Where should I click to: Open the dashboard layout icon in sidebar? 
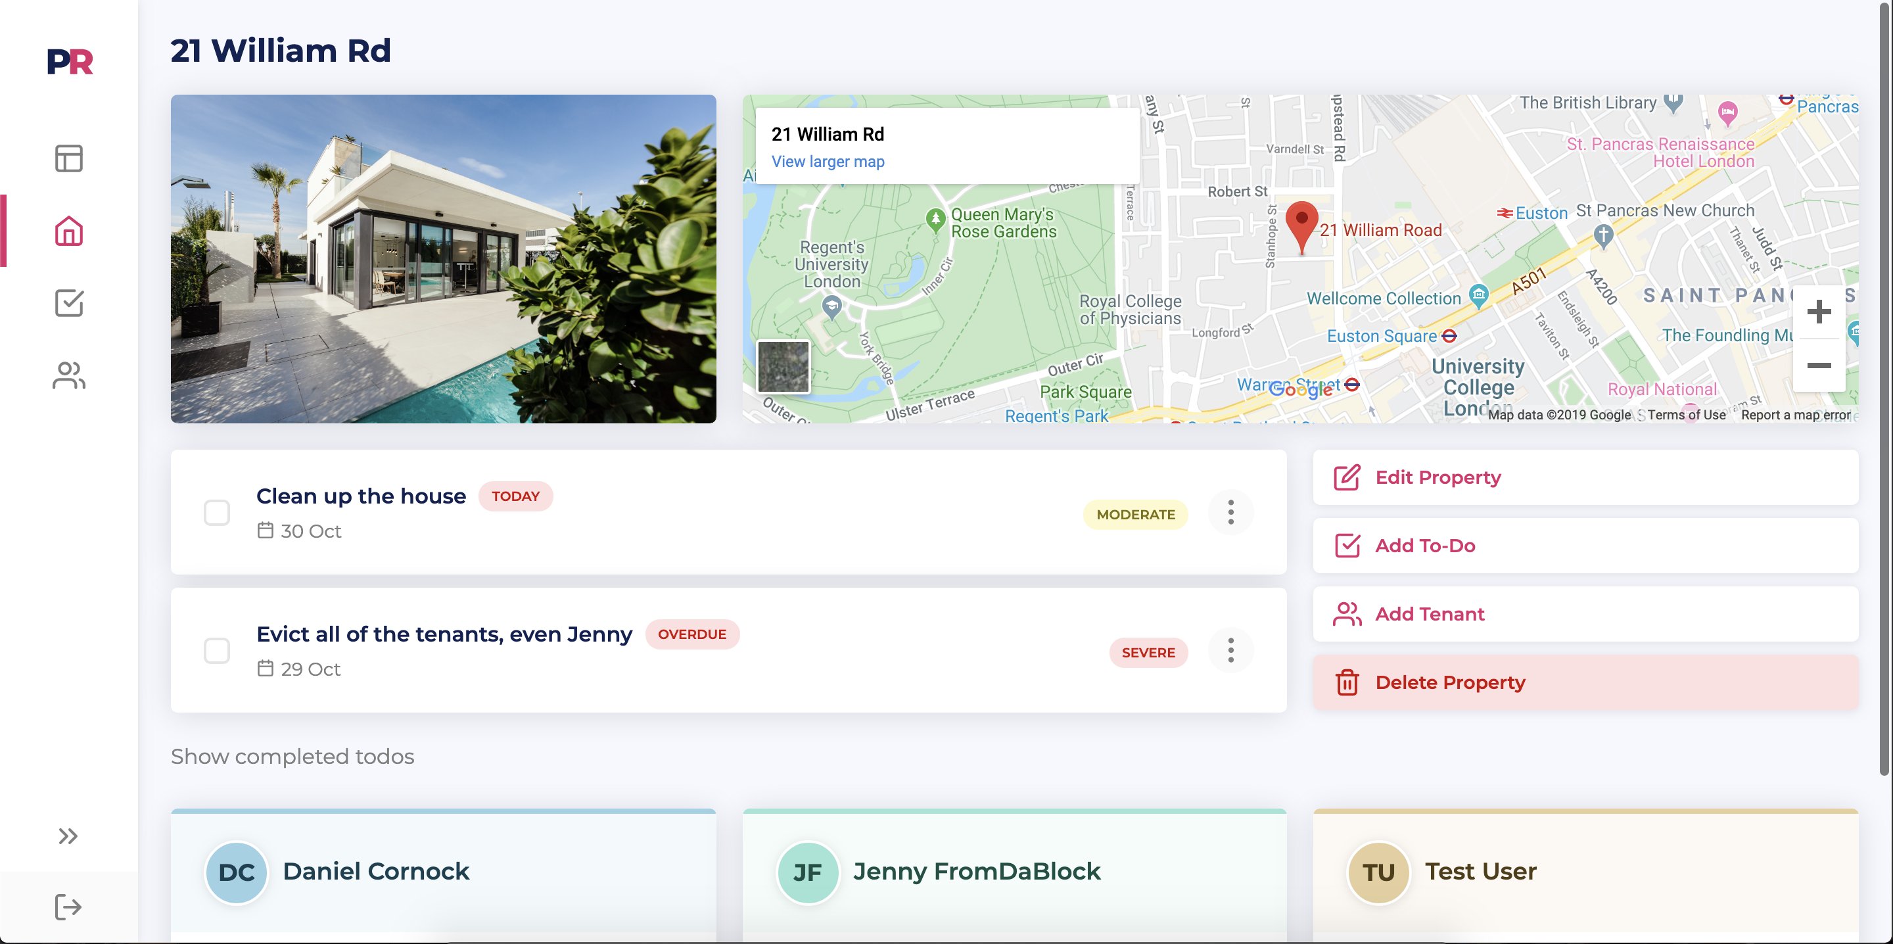[x=69, y=158]
